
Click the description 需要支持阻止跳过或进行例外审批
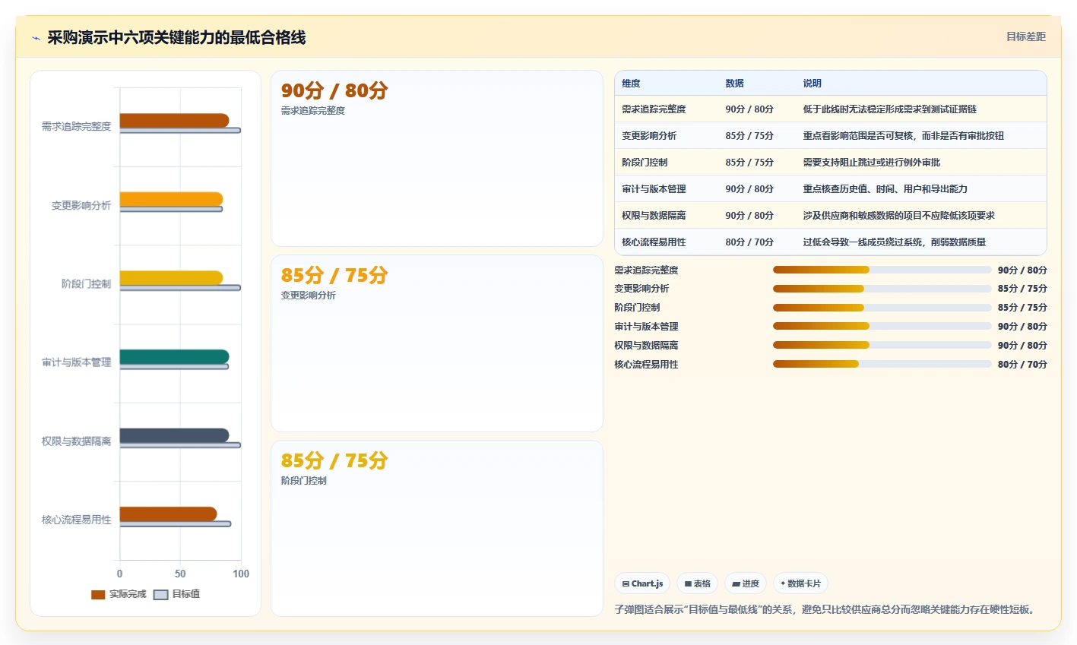pyautogui.click(x=871, y=163)
